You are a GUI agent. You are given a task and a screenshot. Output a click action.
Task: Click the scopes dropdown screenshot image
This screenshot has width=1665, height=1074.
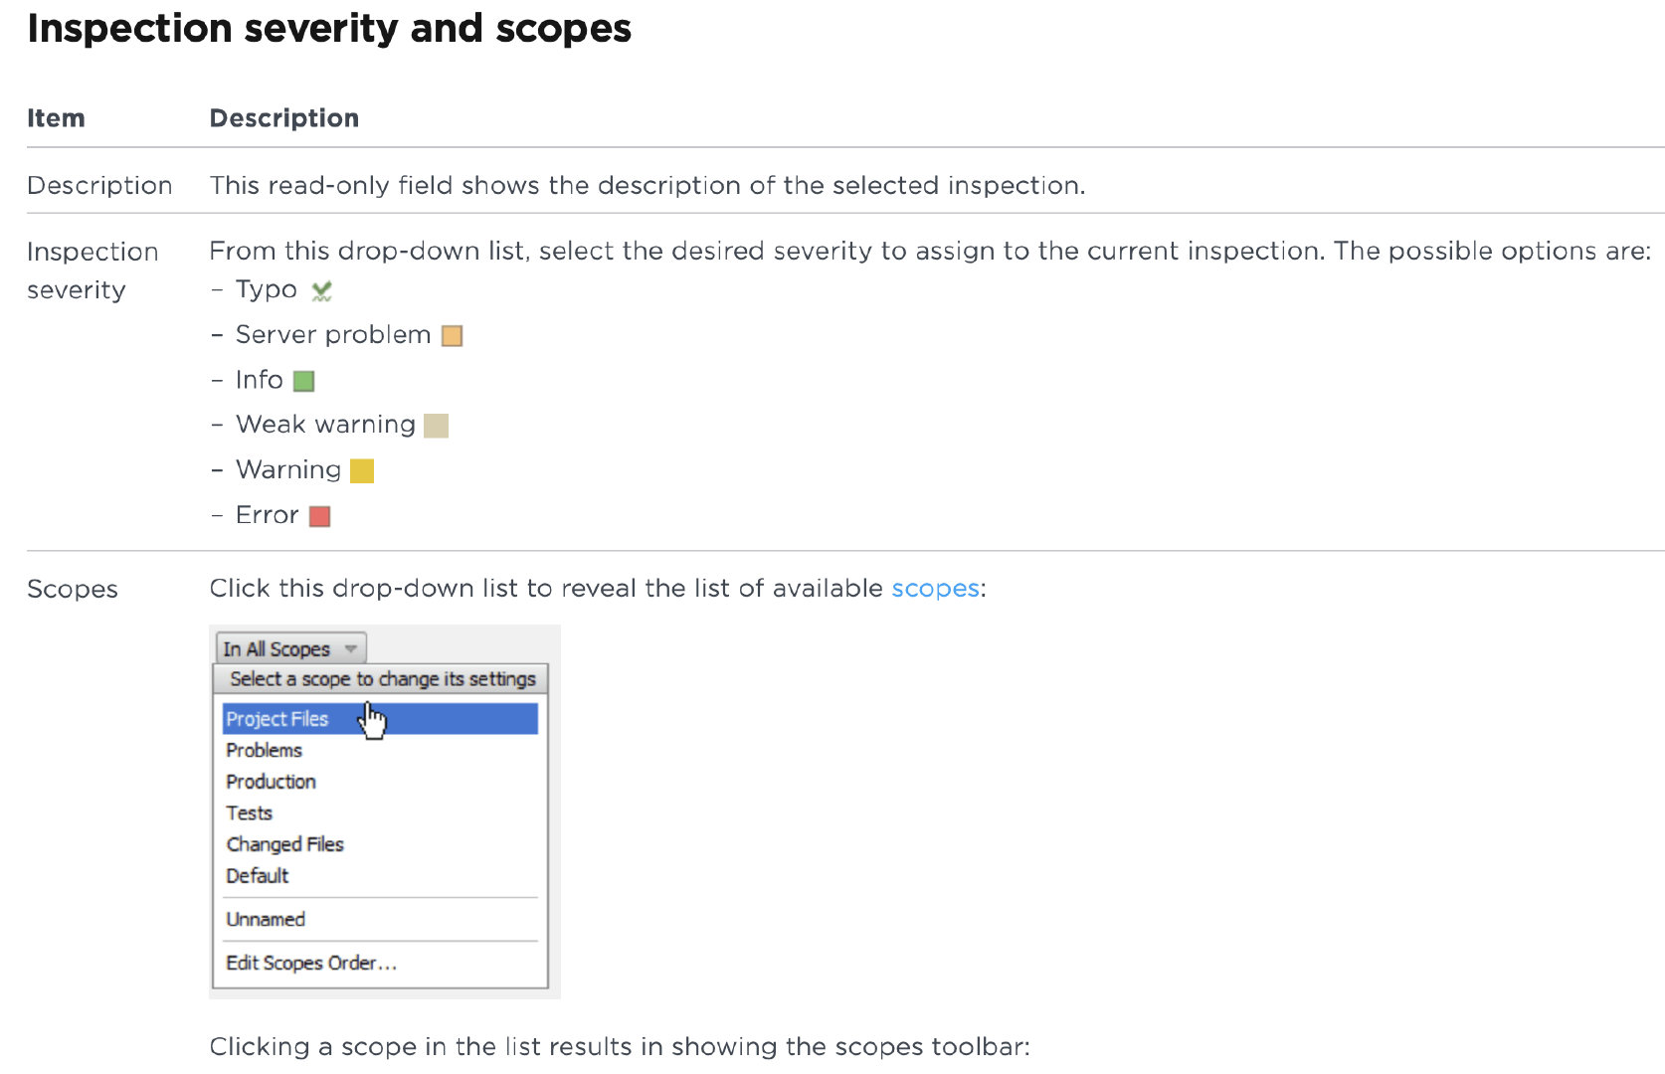(385, 811)
